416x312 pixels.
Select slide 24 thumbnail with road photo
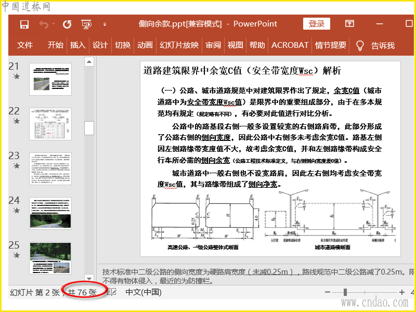[50, 213]
